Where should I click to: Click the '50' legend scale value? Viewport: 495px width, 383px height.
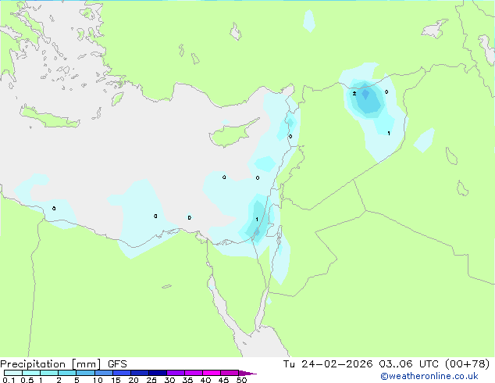coord(241,380)
